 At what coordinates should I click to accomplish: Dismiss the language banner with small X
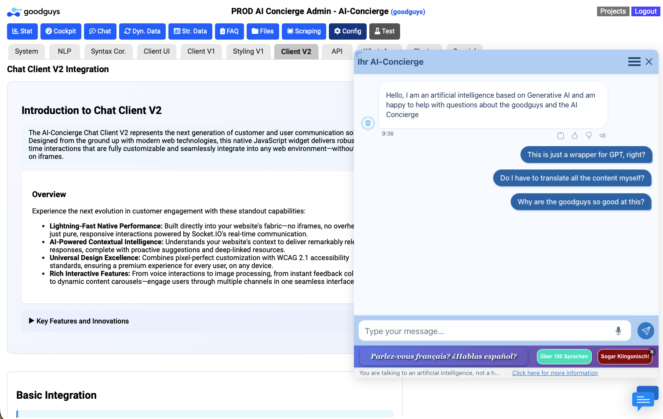[652, 352]
